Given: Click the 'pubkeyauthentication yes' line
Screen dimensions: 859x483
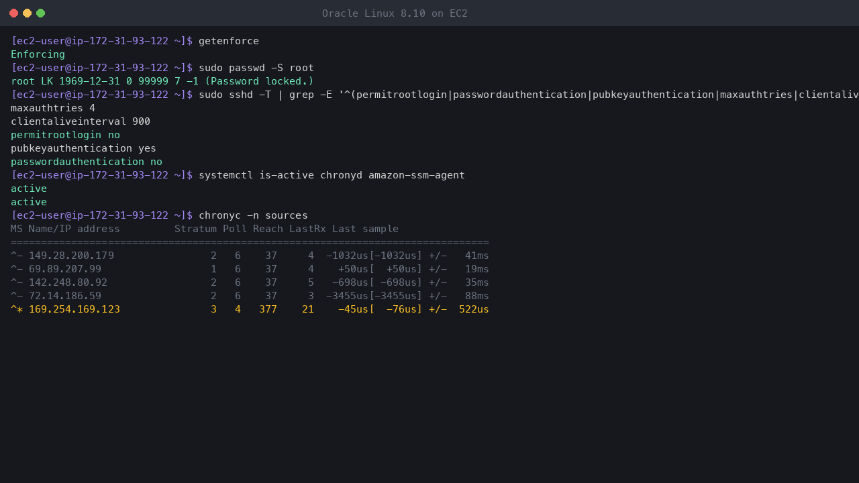Looking at the screenshot, I should [x=83, y=148].
